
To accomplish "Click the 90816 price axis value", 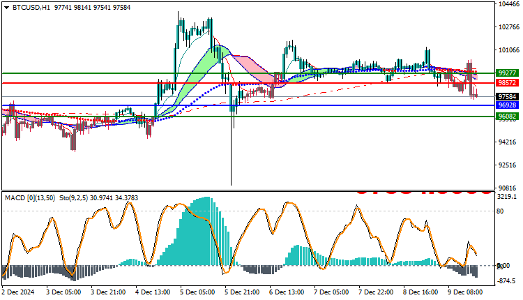I will pos(507,188).
